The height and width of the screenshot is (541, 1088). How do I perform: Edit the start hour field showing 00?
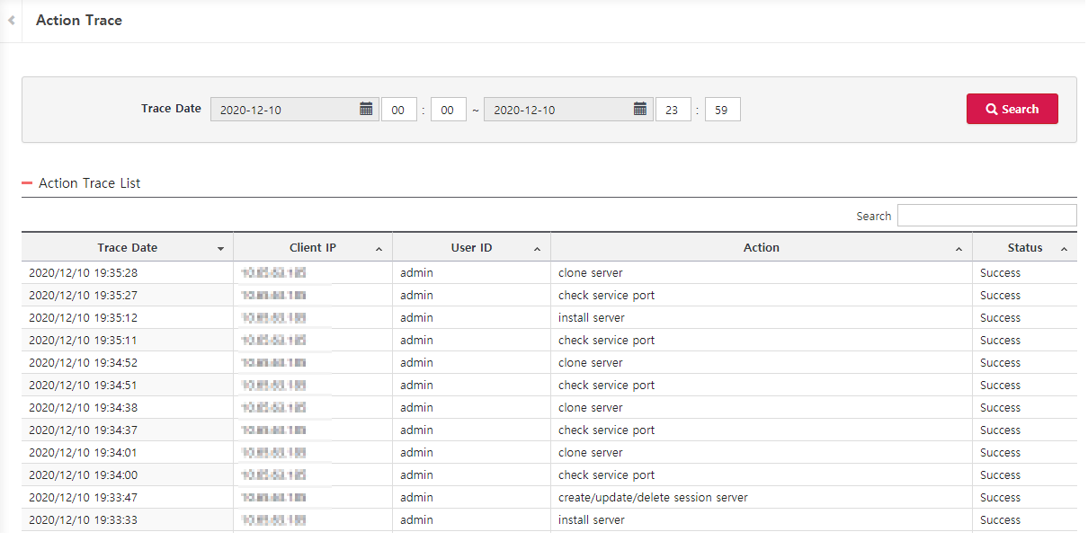399,108
